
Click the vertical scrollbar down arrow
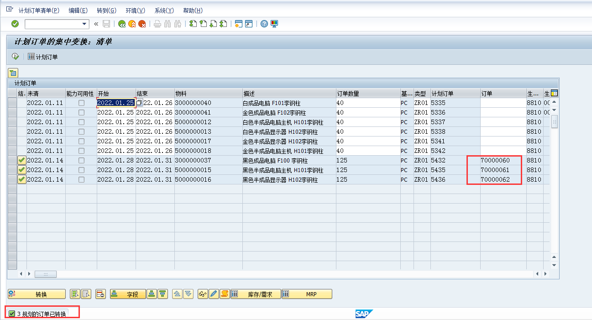click(554, 264)
